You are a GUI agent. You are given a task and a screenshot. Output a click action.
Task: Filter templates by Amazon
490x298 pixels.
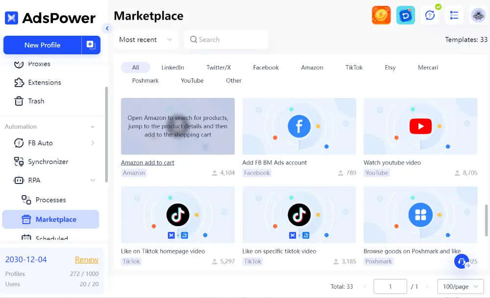pyautogui.click(x=312, y=68)
